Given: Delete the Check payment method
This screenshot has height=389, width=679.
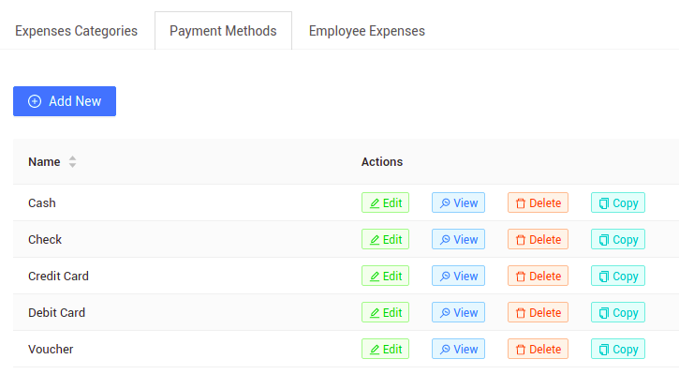Looking at the screenshot, I should click(538, 239).
